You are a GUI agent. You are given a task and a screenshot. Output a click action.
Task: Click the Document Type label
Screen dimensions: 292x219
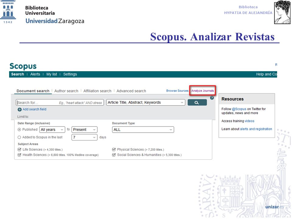point(123,123)
